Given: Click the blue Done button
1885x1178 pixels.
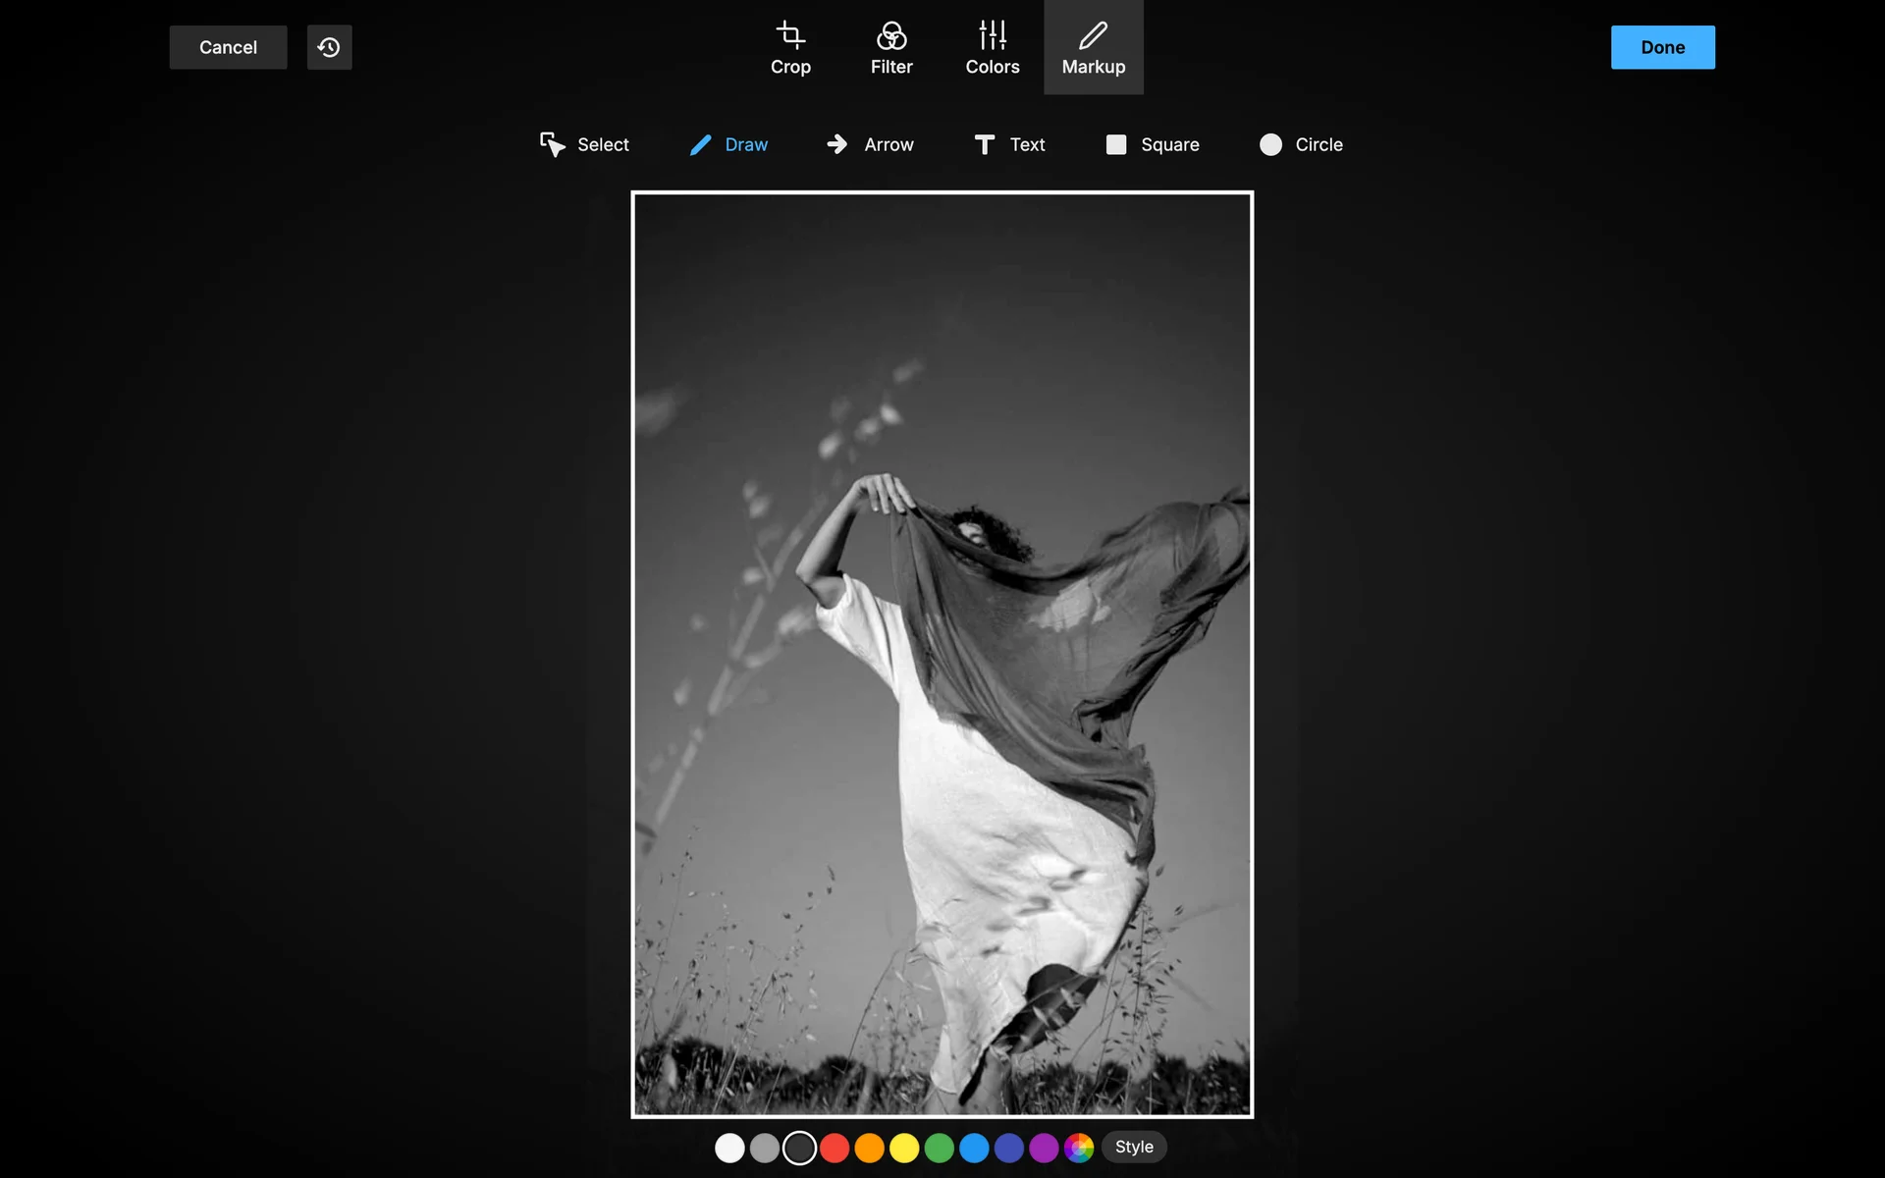Looking at the screenshot, I should point(1662,47).
